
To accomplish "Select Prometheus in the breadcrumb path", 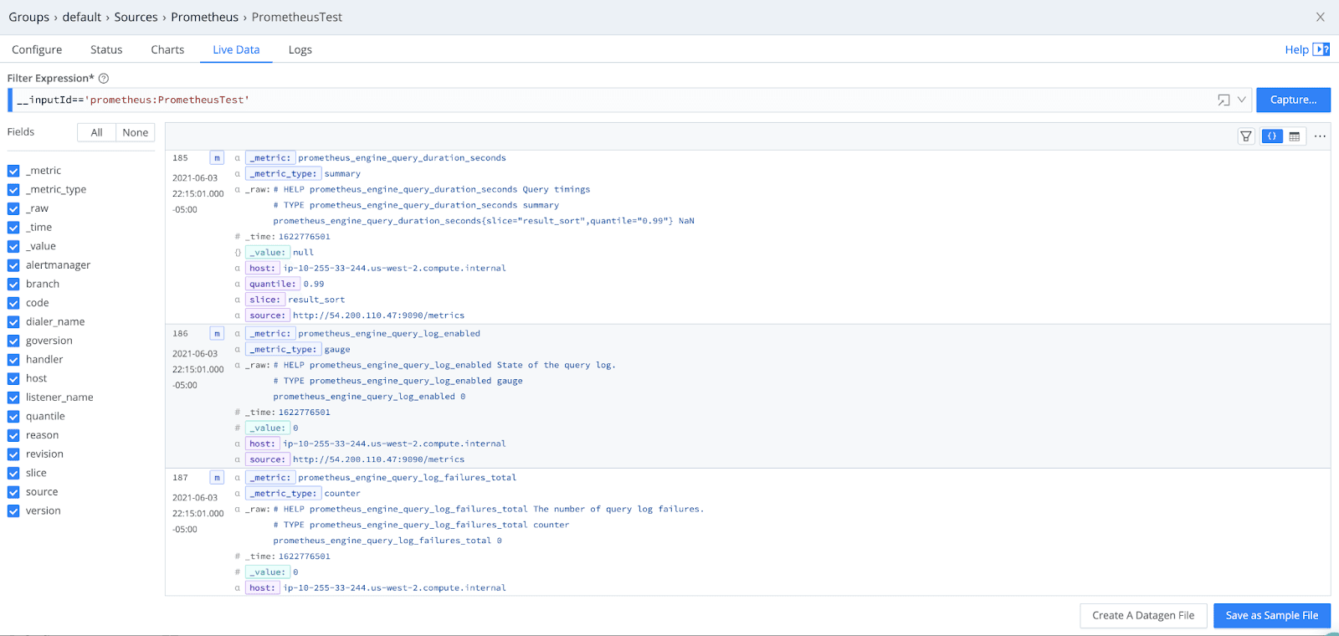I will point(204,17).
